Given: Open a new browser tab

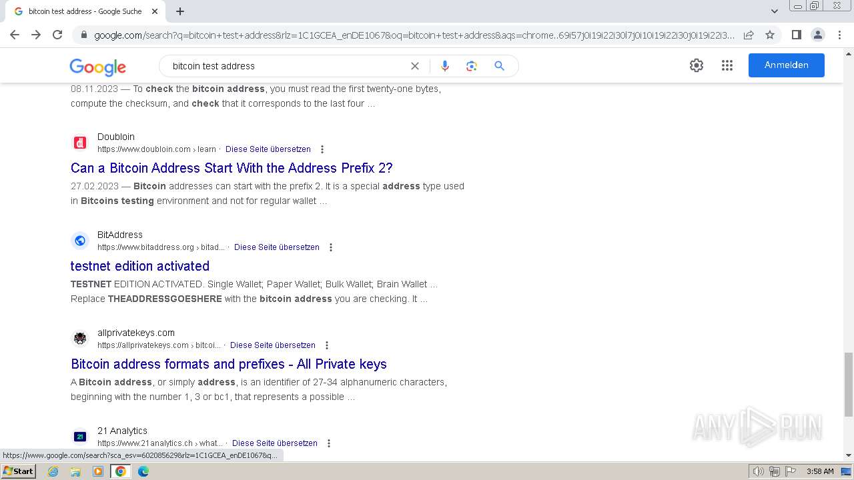Looking at the screenshot, I should coord(180,11).
